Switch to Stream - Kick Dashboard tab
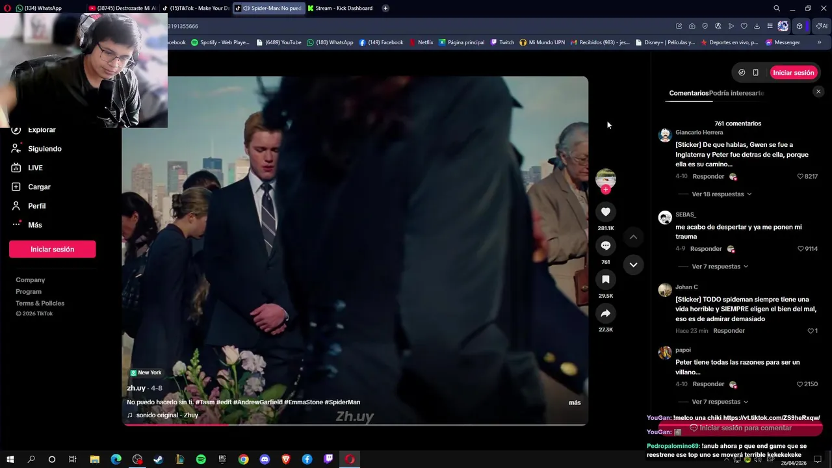 tap(341, 8)
